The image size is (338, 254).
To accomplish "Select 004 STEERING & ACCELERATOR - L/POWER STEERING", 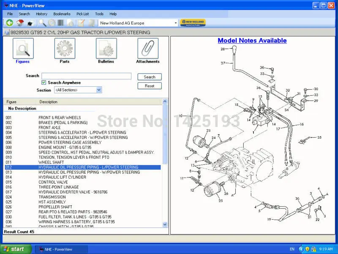I will point(83,133).
